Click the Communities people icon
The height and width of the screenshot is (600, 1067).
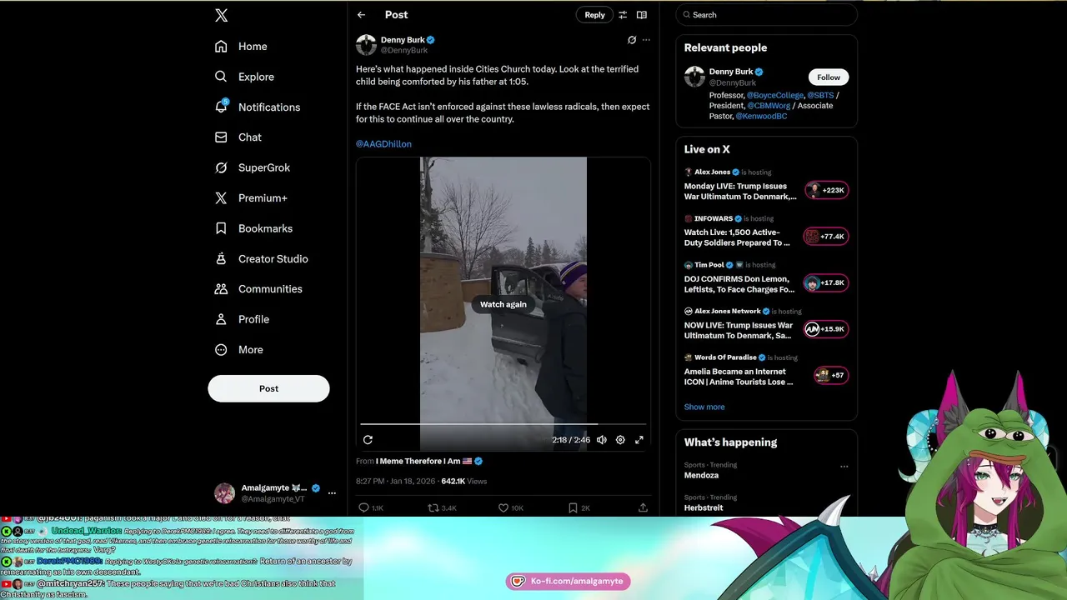click(221, 289)
